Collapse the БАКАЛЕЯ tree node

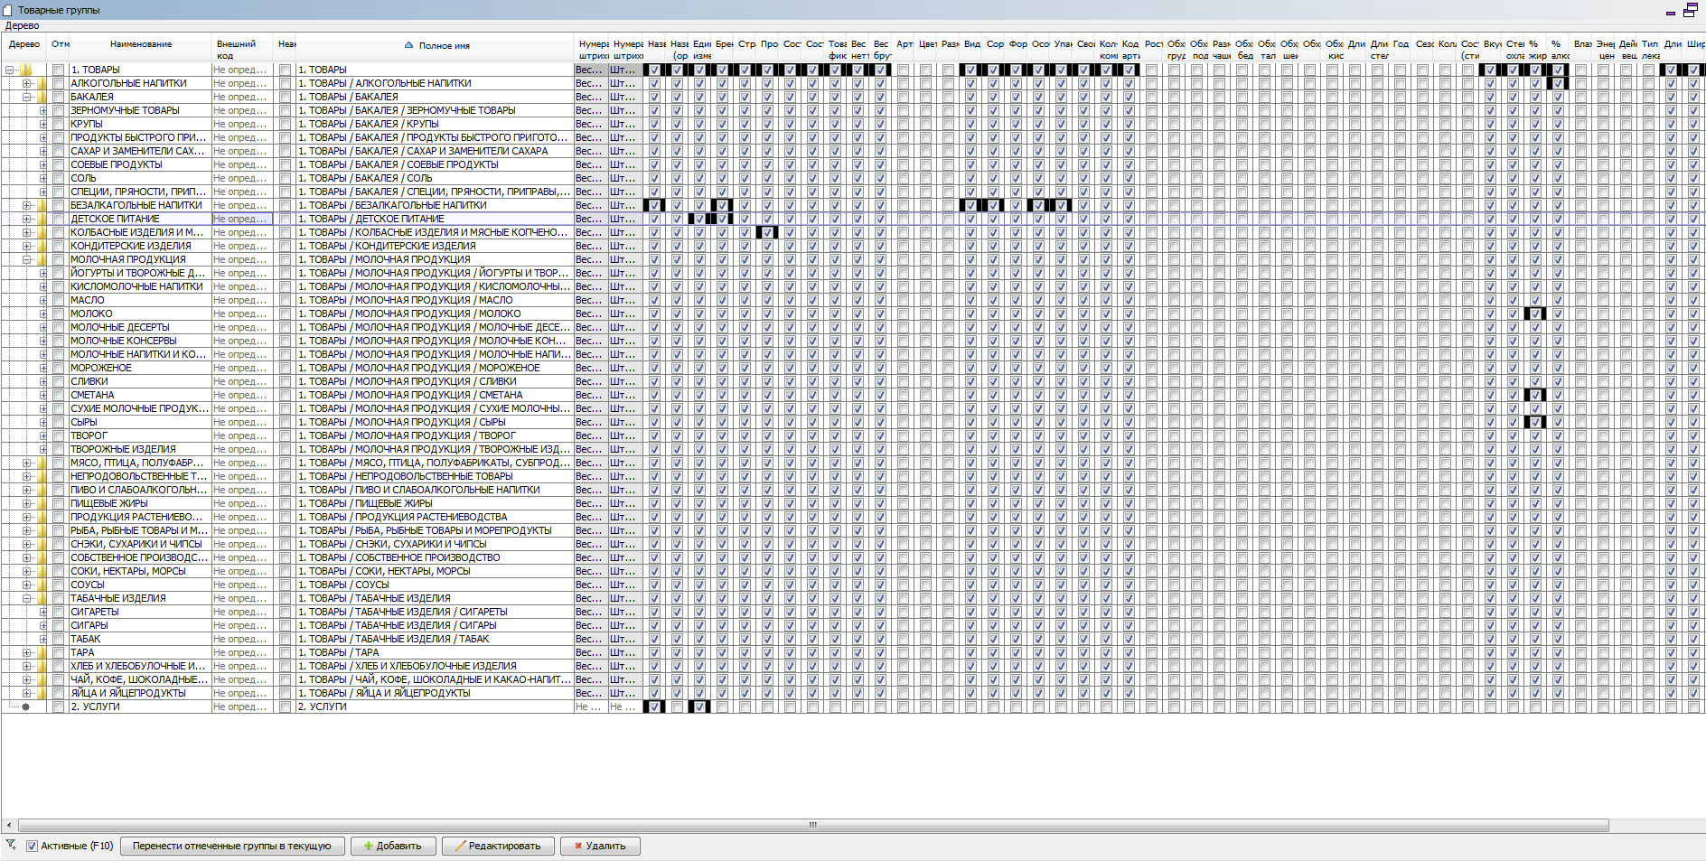click(x=26, y=97)
